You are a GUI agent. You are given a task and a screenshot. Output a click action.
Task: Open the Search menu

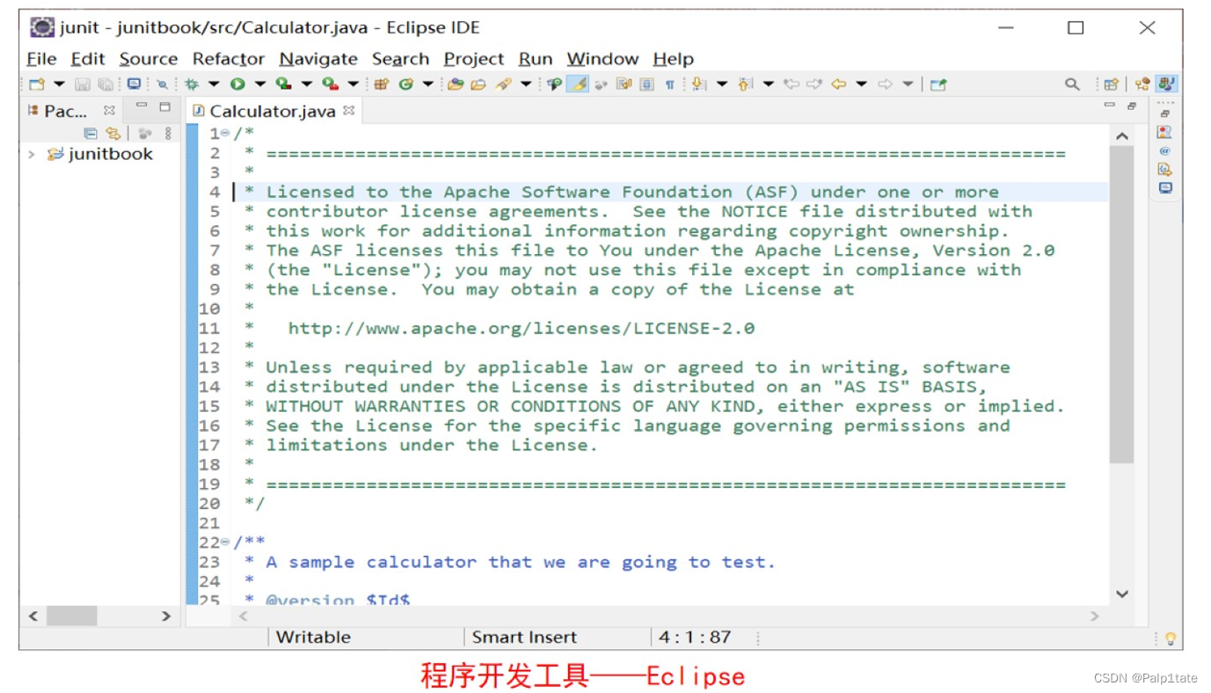point(400,59)
